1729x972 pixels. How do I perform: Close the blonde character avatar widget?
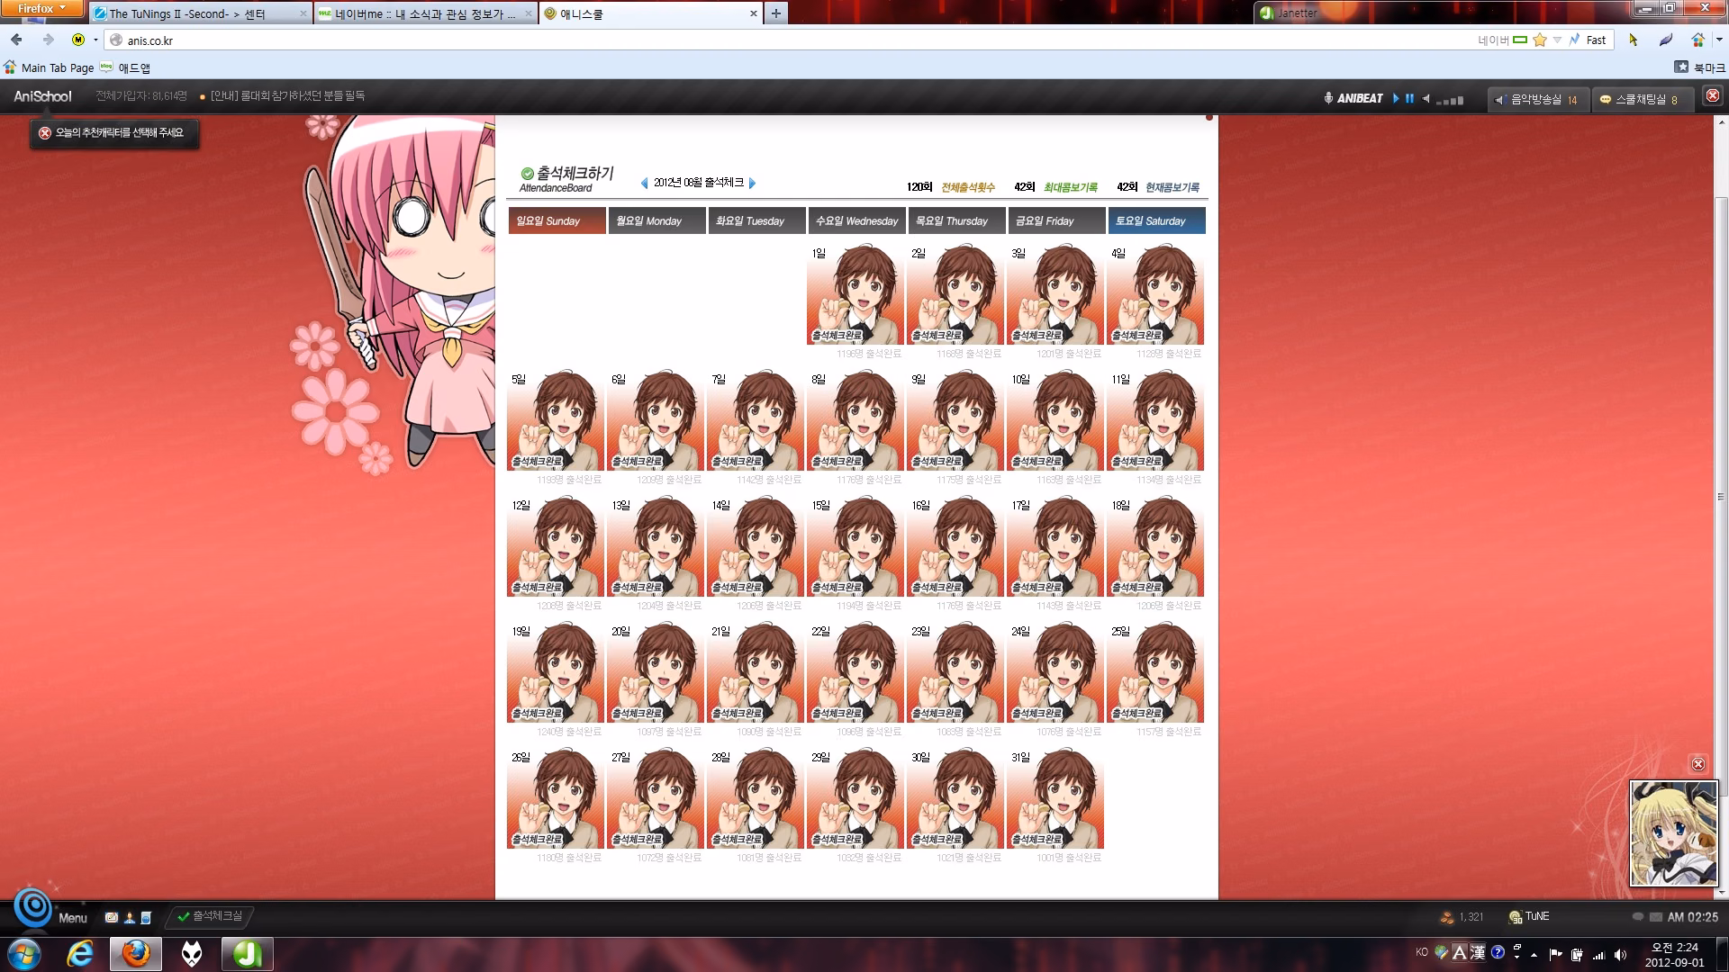coord(1698,764)
